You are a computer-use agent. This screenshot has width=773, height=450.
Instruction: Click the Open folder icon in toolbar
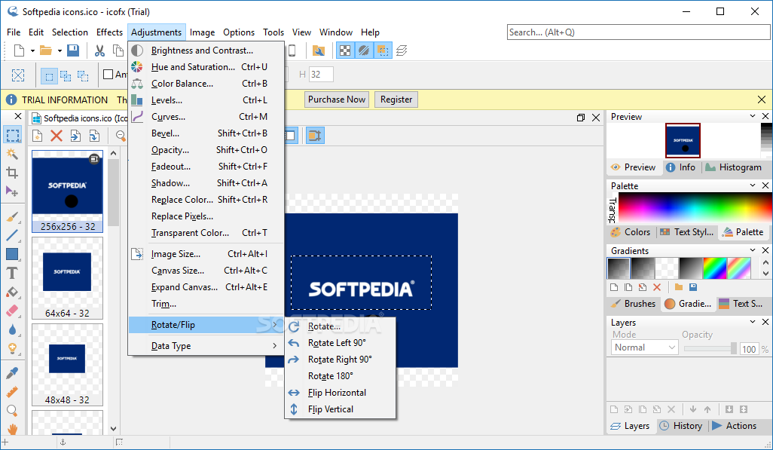tap(46, 51)
